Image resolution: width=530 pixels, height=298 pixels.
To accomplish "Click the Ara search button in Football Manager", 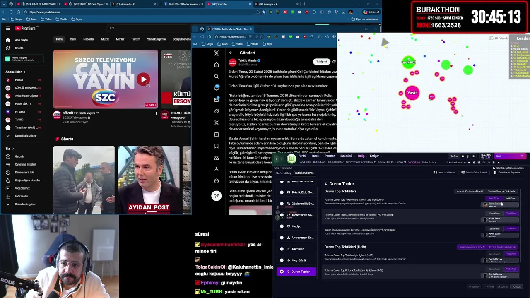I will [x=455, y=156].
